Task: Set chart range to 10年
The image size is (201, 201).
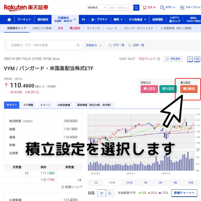Action: pos(191,183)
